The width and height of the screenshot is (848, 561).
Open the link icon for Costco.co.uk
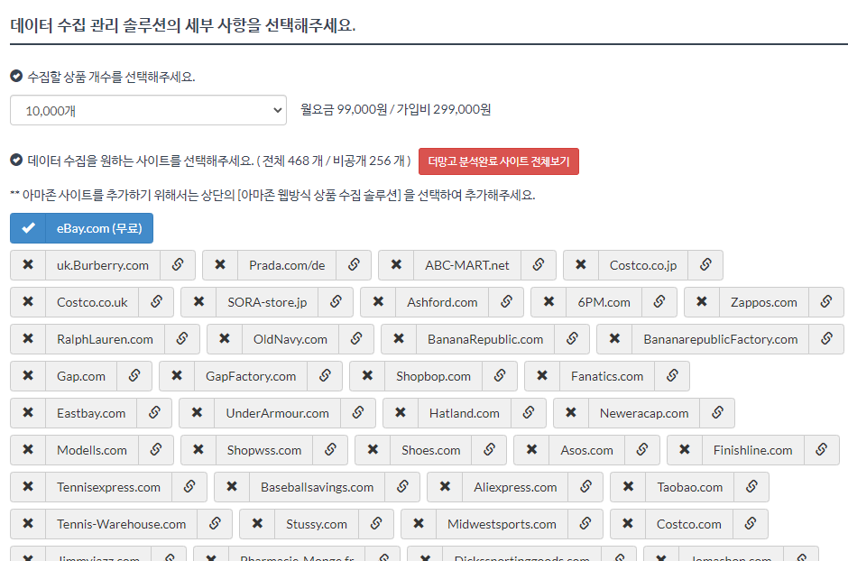[x=156, y=302]
